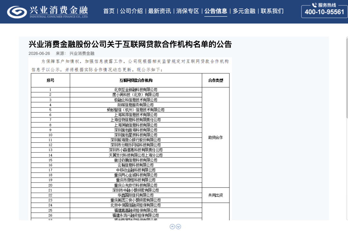The image size is (348, 231).
Task: Click the page scrollbar
Action: (347, 77)
